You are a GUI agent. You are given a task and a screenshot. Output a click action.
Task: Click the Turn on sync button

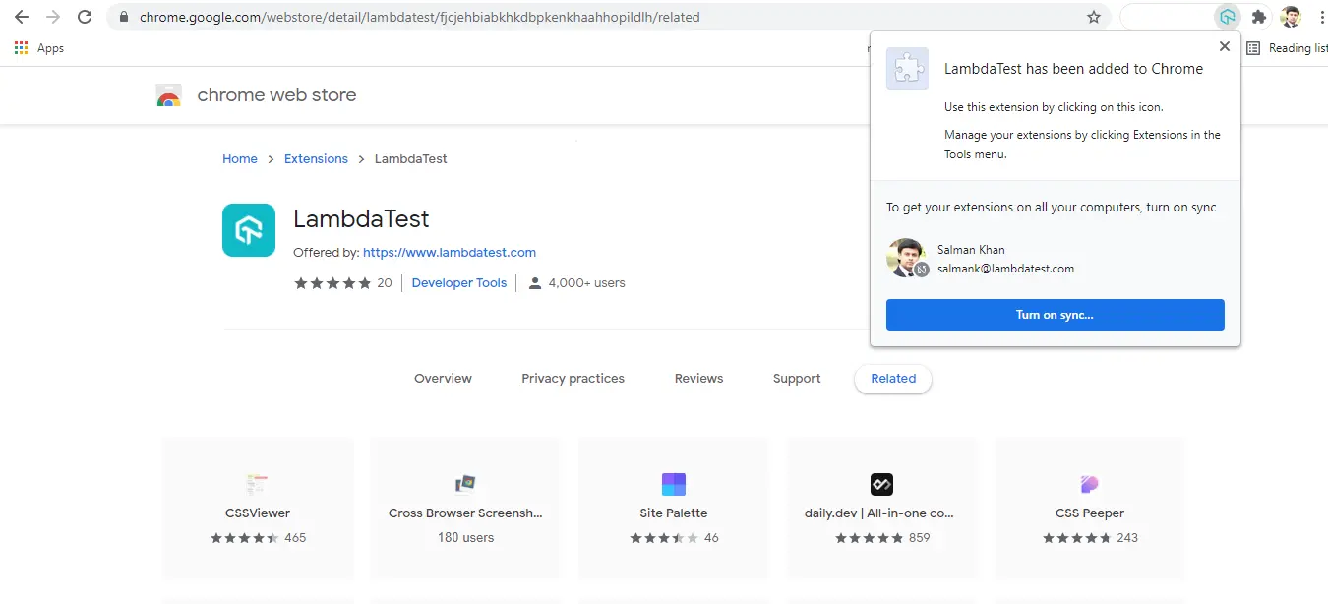click(x=1056, y=315)
